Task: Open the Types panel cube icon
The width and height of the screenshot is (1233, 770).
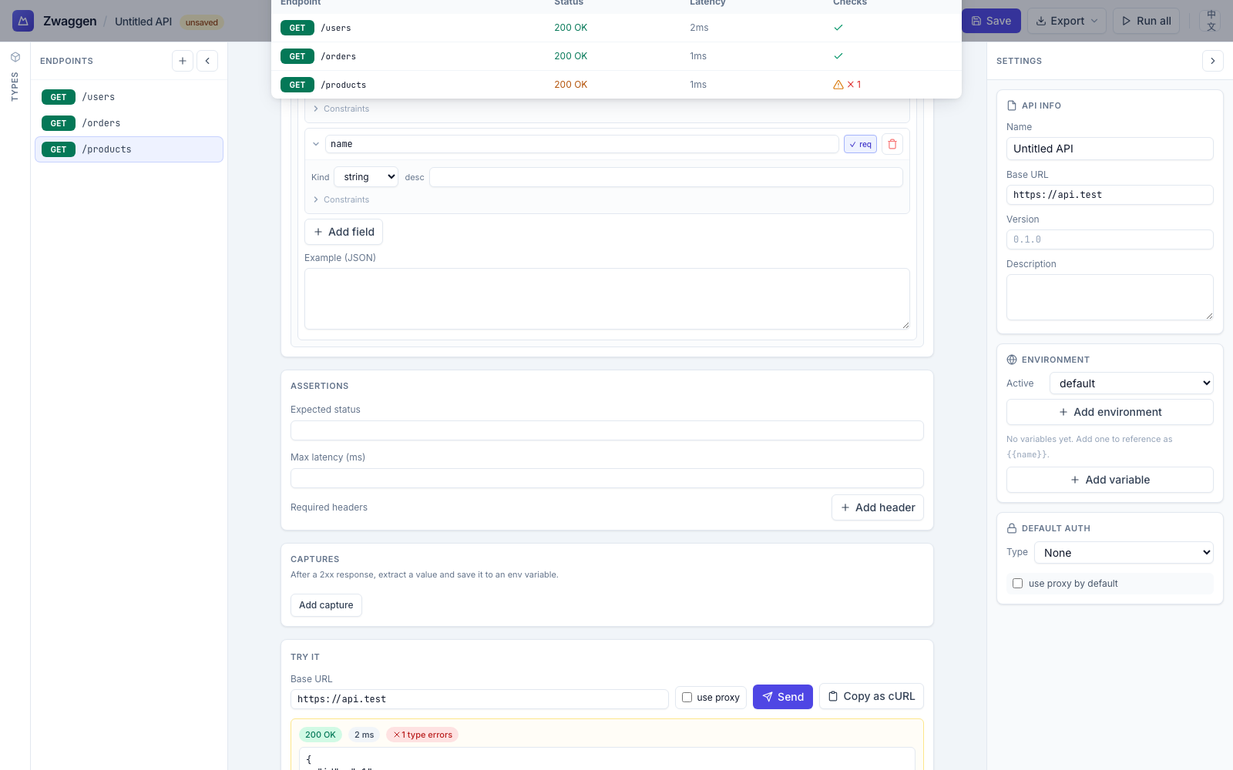Action: [15, 57]
